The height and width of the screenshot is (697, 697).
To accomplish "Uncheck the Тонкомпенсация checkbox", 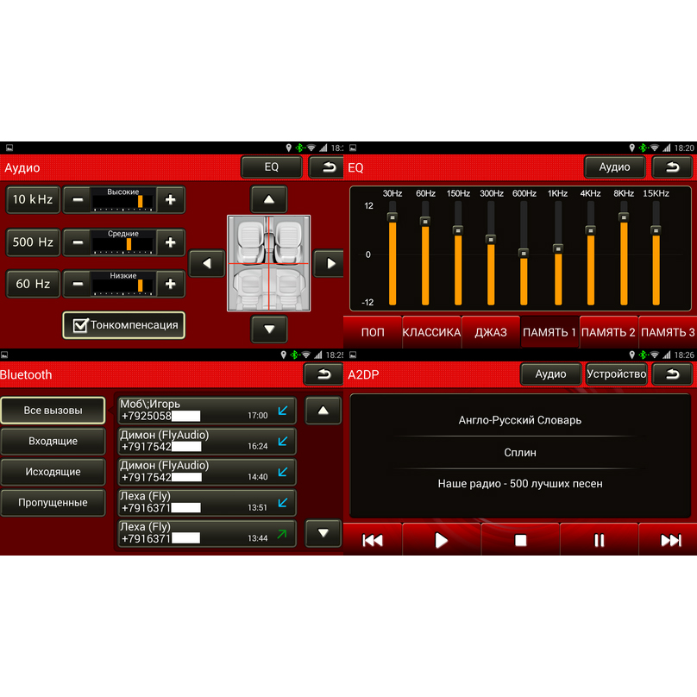I will coord(80,325).
